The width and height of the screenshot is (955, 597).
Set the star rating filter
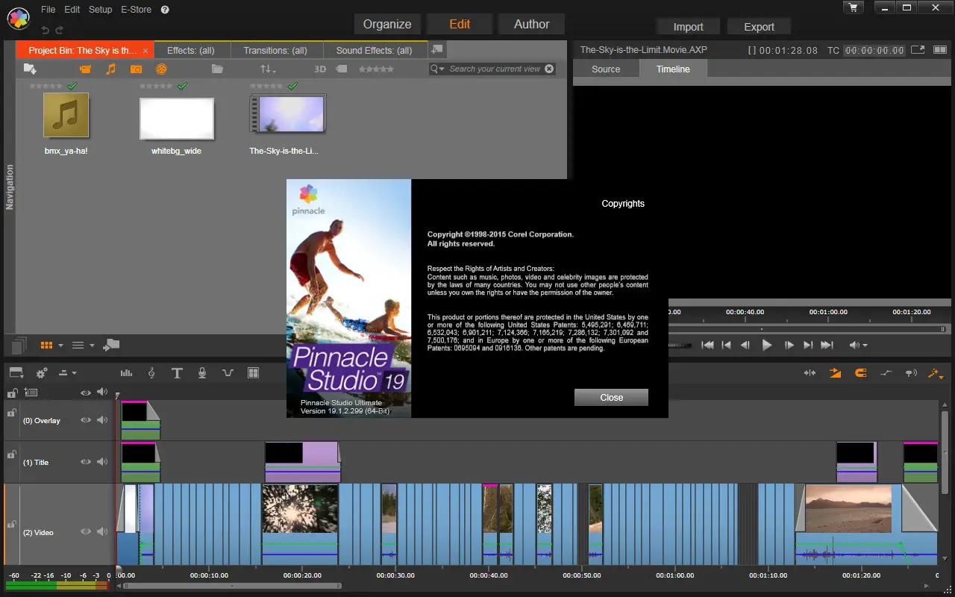click(376, 69)
